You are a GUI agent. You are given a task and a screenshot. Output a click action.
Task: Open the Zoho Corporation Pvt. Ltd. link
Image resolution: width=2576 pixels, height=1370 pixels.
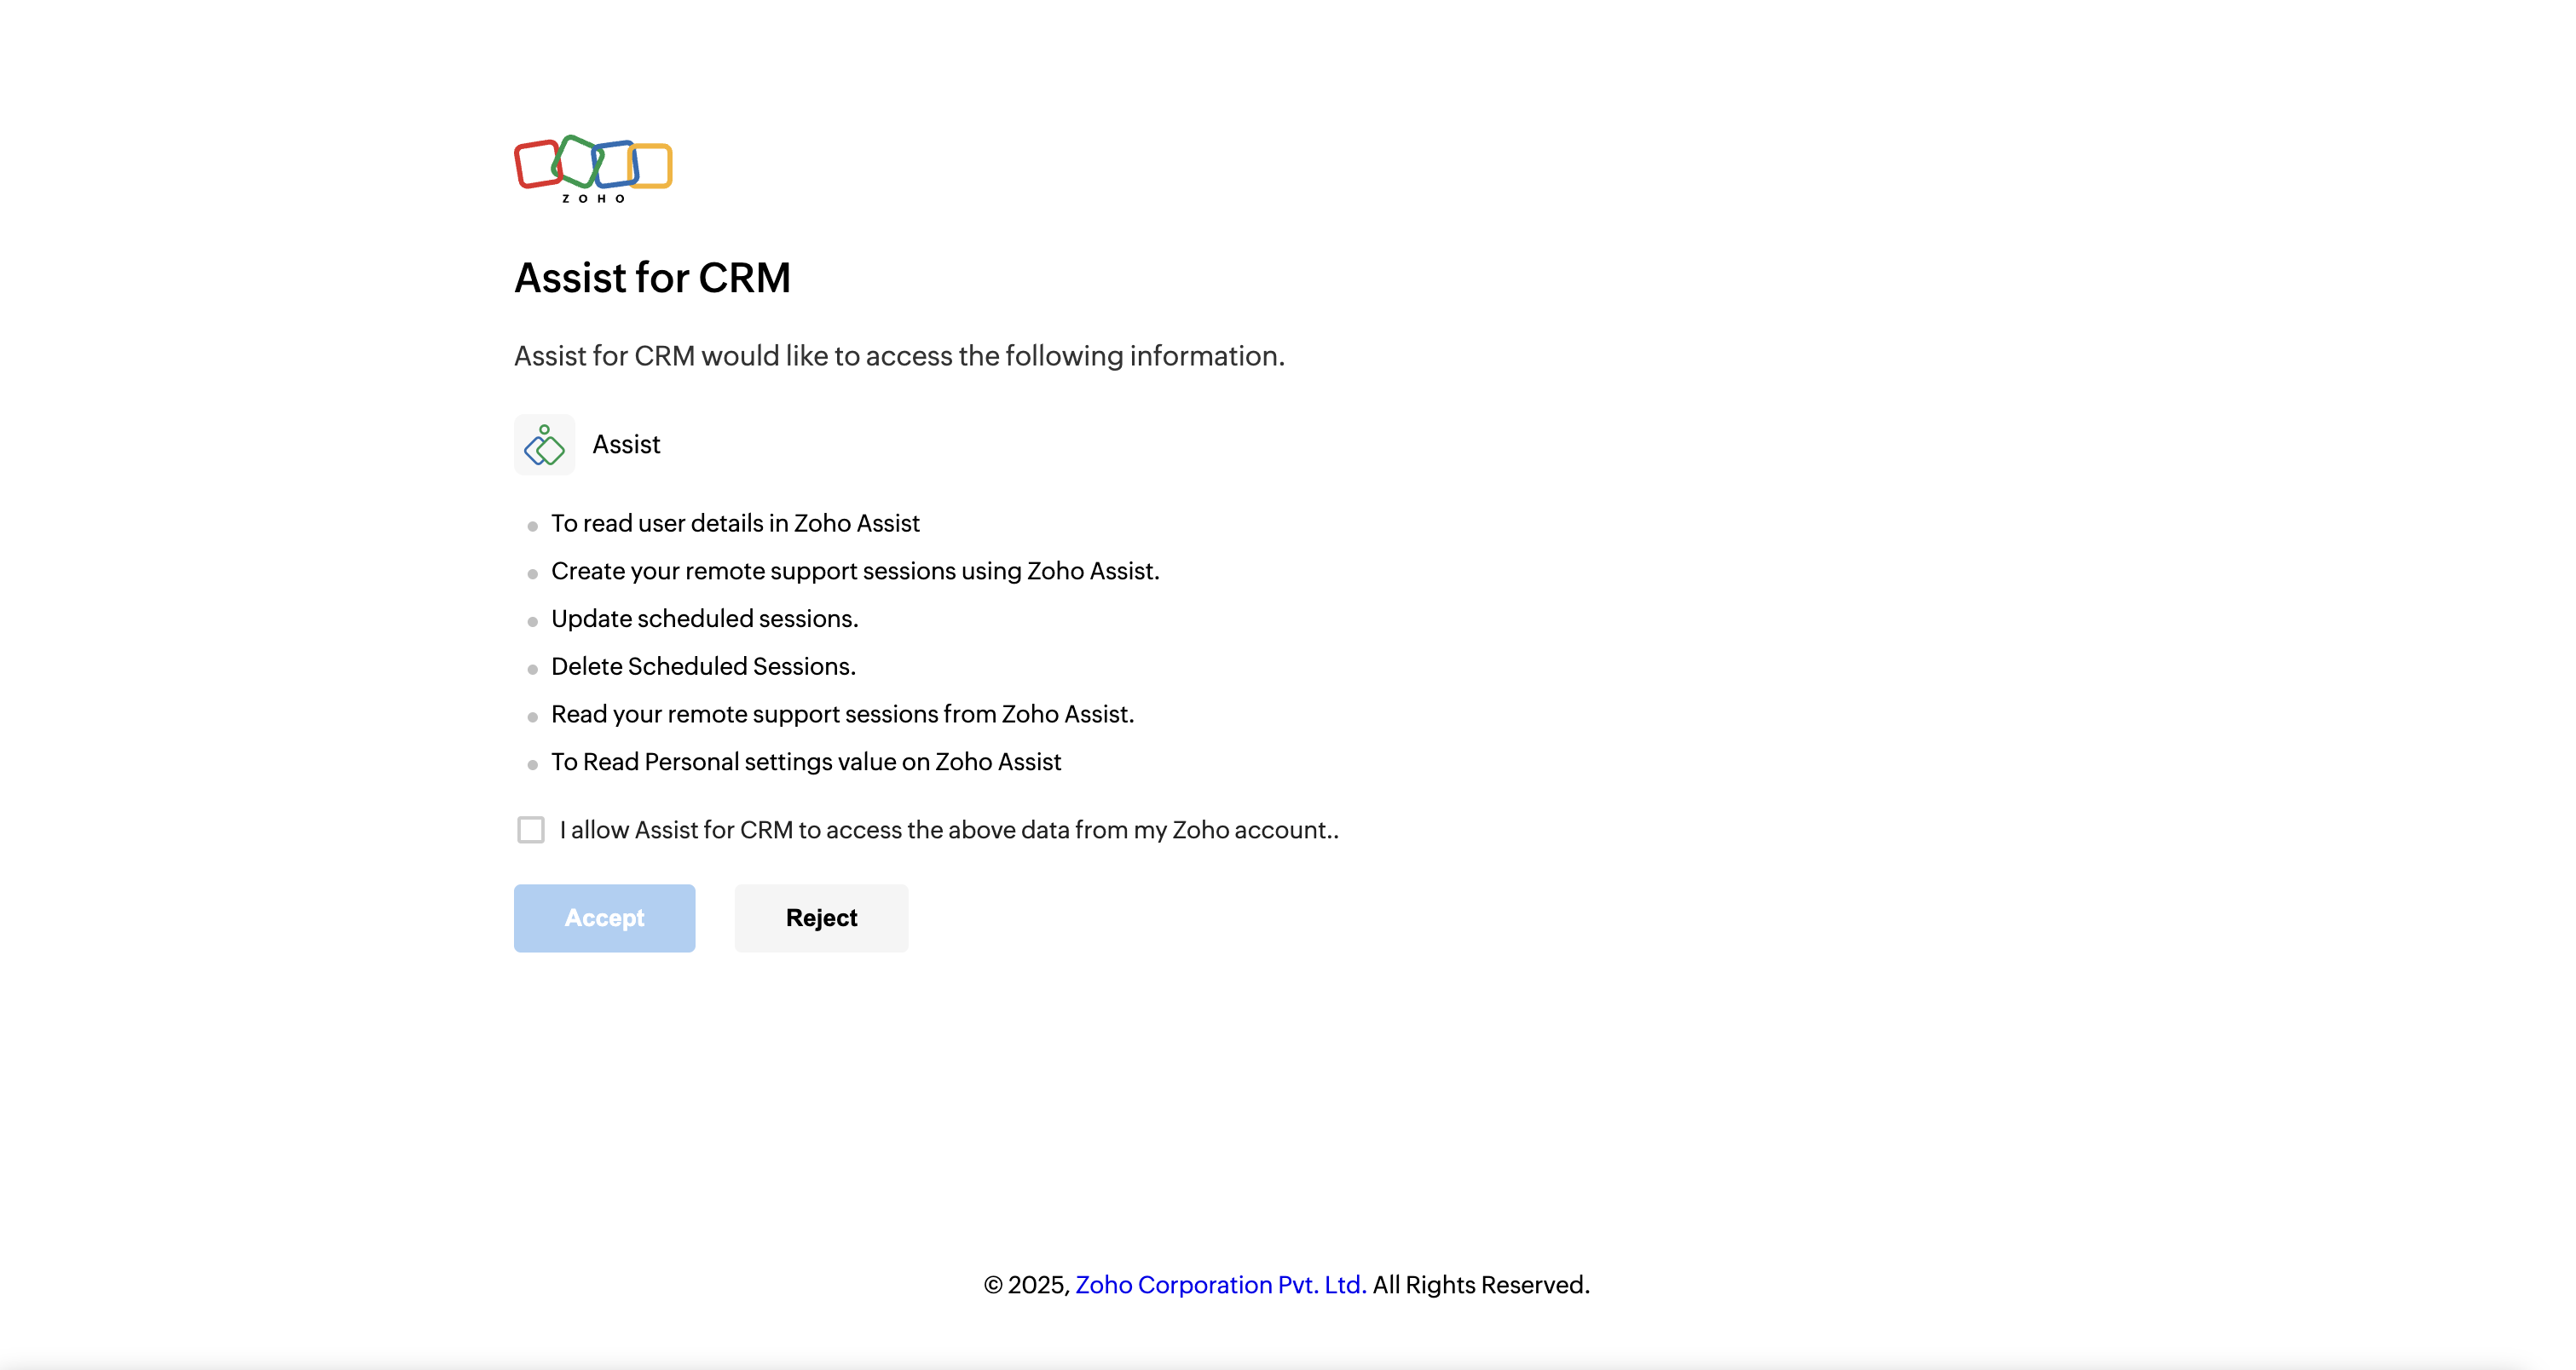(x=1220, y=1285)
